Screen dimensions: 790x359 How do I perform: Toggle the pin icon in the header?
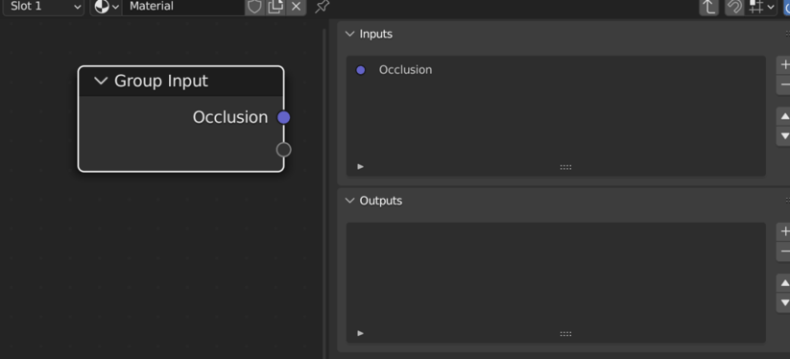tap(322, 7)
